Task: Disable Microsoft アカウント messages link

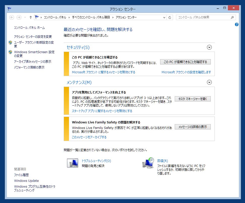Action: [x=103, y=72]
